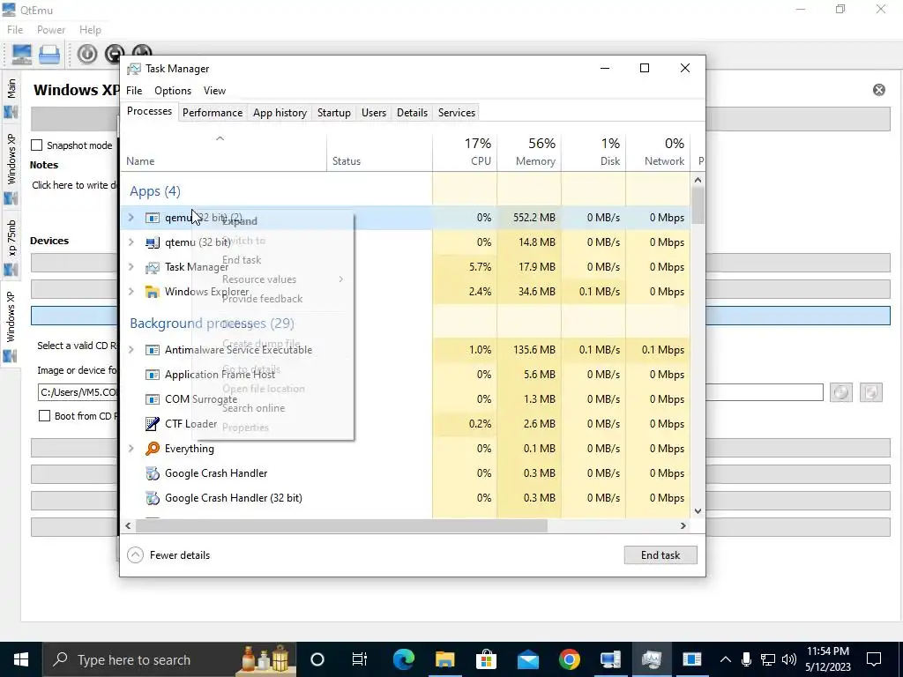Expand the Windows Explorer process row
This screenshot has width=903, height=677.
click(x=131, y=292)
